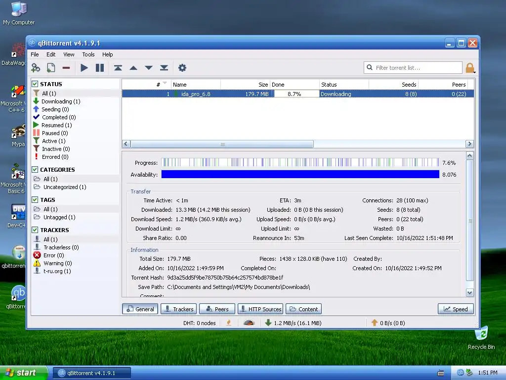The height and width of the screenshot is (380, 506).
Task: Switch to the Trackers tab
Action: pyautogui.click(x=179, y=309)
